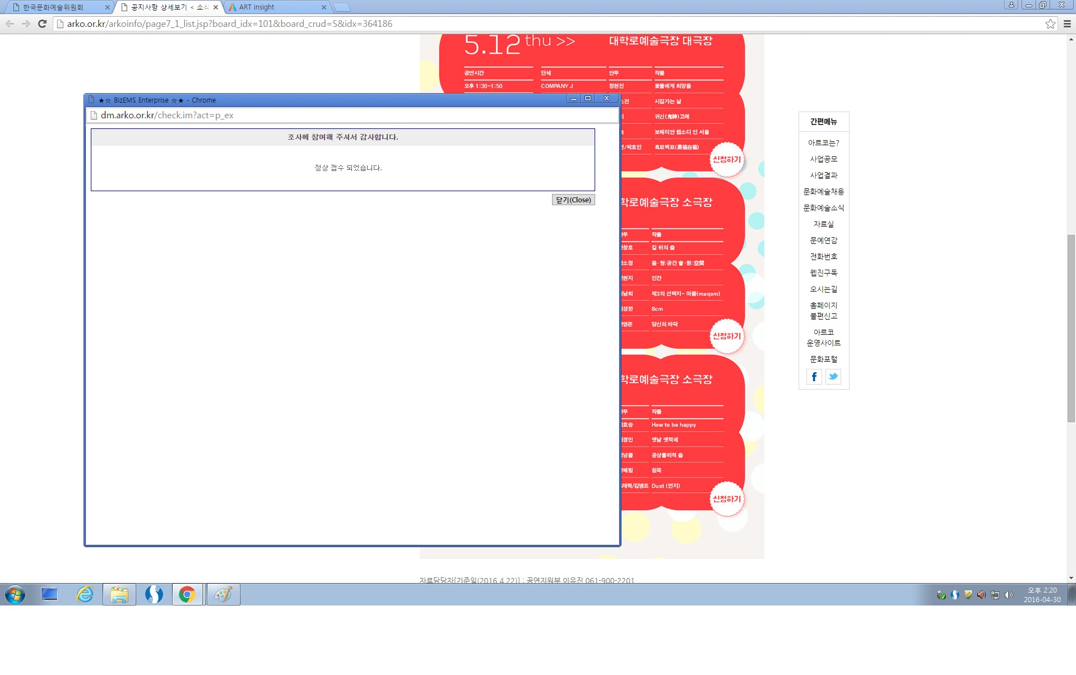Reload the page with the refresh icon
The width and height of the screenshot is (1076, 675).
tap(42, 24)
